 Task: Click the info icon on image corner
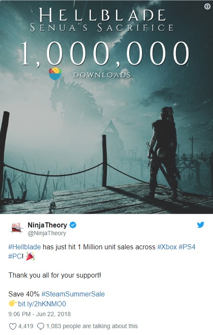pyautogui.click(x=207, y=6)
